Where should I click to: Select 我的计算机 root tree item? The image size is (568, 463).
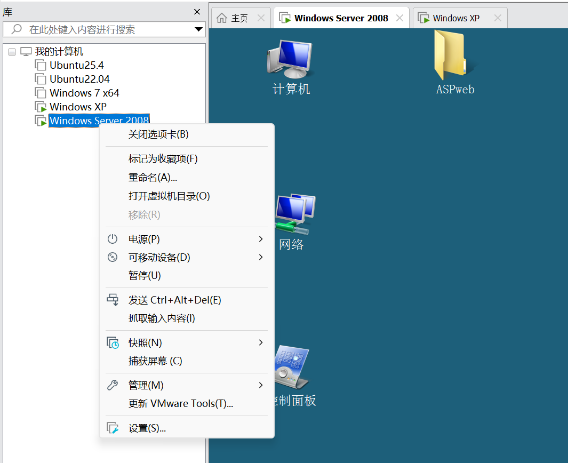point(59,51)
